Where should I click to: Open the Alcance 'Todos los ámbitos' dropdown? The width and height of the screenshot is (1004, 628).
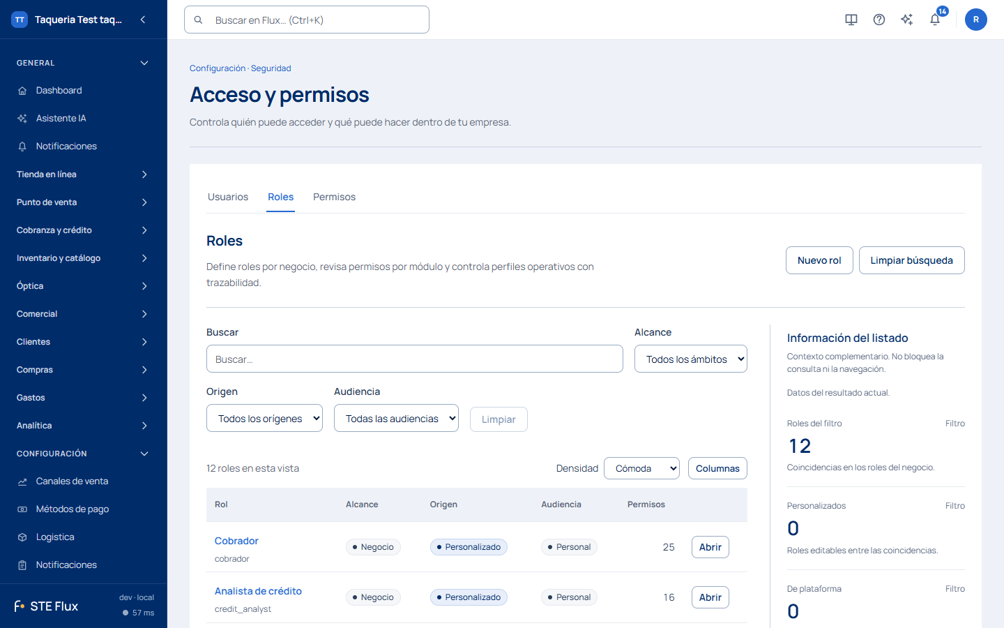pyautogui.click(x=691, y=359)
